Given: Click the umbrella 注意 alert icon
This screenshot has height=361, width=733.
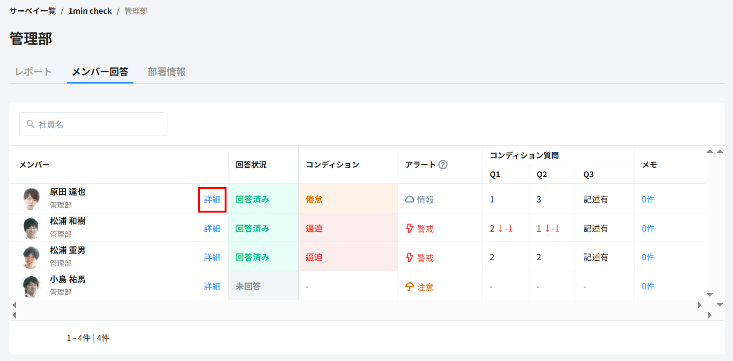Looking at the screenshot, I should [x=409, y=287].
